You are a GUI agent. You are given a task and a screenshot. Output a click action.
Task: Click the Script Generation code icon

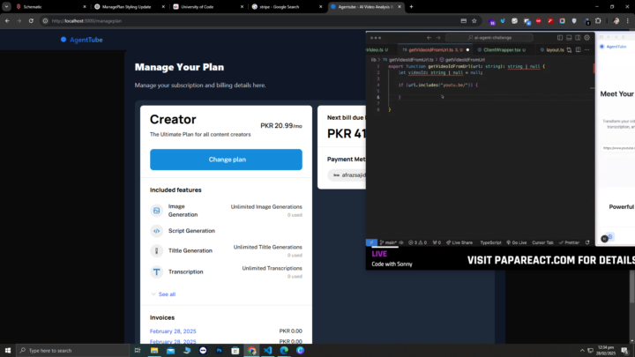[157, 231]
